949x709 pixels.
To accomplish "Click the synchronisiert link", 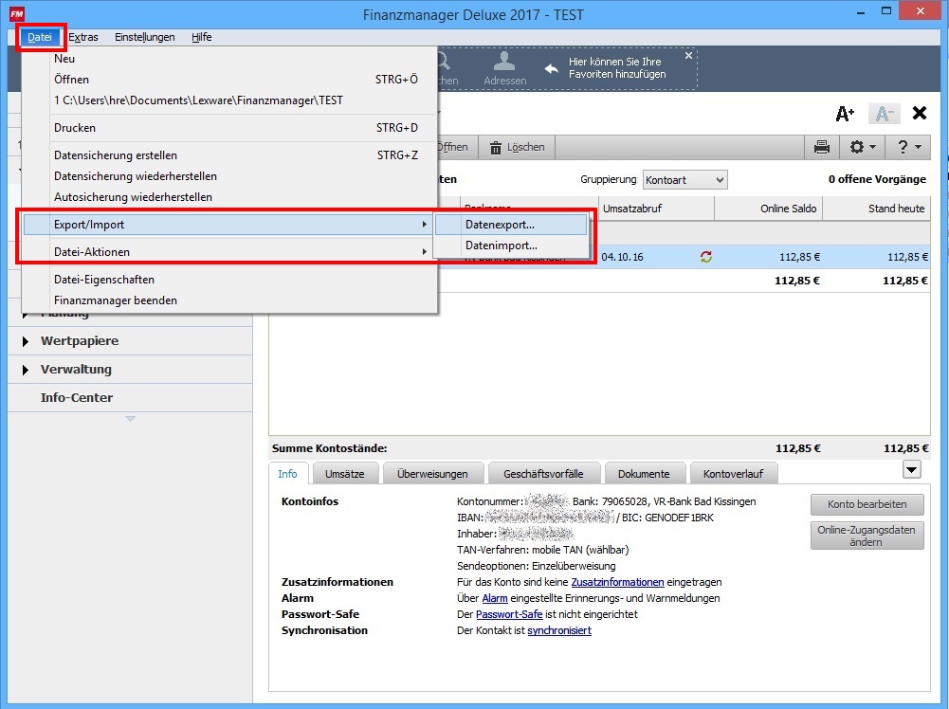I will [559, 630].
